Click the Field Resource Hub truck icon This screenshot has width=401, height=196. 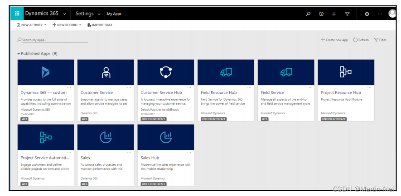tap(226, 72)
